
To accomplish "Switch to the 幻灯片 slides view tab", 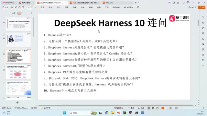I will [x=19, y=13].
